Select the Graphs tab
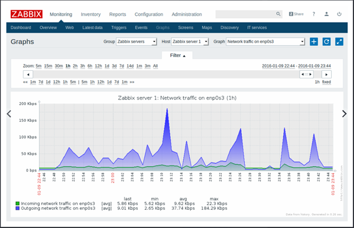 tap(163, 28)
